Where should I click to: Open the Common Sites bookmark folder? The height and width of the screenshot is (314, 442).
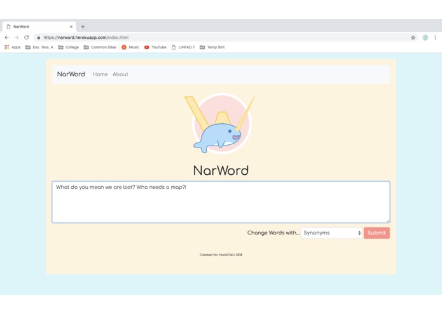click(100, 47)
